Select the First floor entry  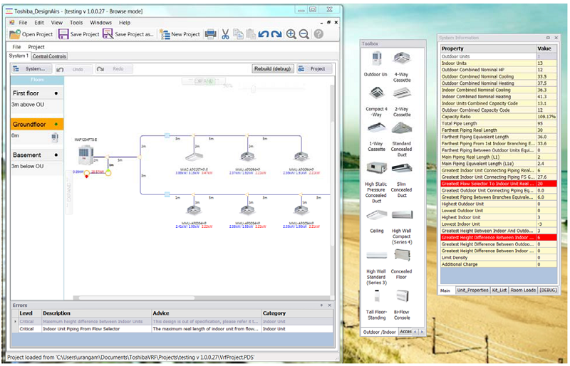point(37,93)
